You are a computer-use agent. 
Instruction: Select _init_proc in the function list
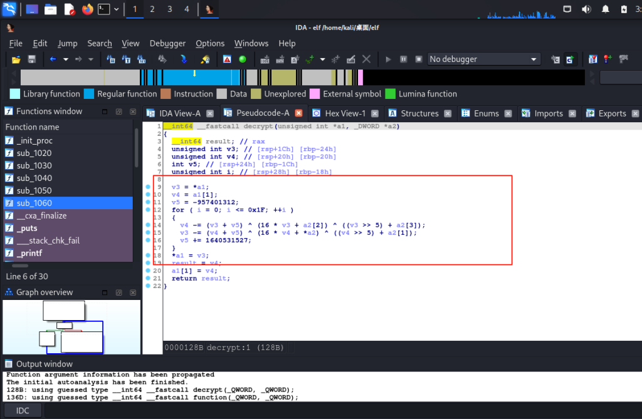(x=68, y=140)
